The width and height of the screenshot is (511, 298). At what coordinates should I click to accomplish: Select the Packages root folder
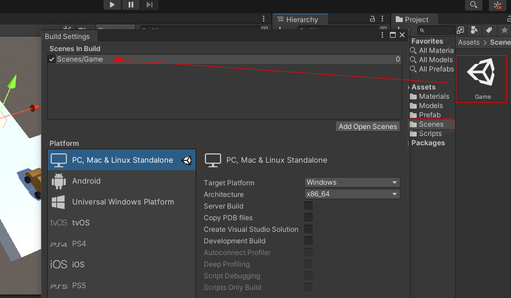428,143
